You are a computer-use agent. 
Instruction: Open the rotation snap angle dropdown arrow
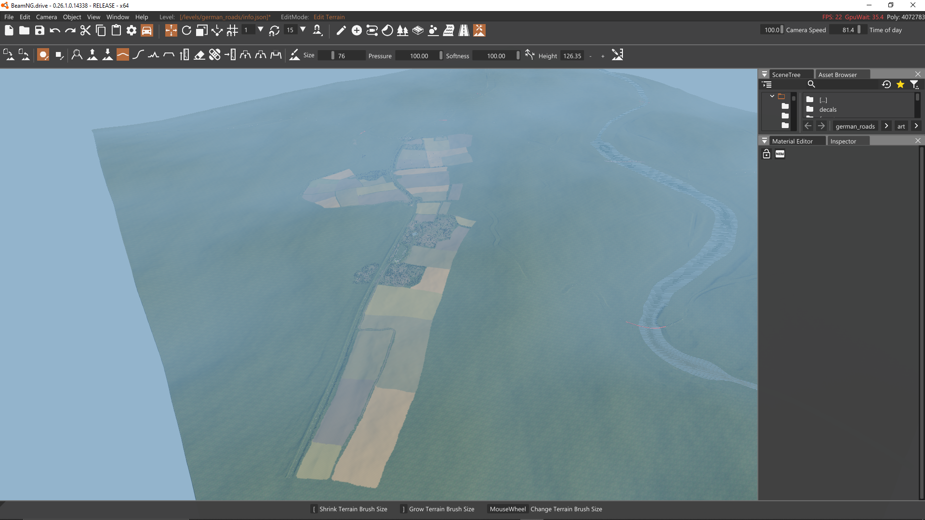[x=303, y=30]
